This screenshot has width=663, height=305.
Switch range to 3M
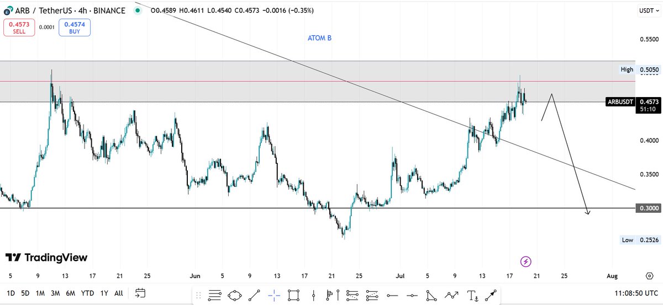click(x=55, y=293)
